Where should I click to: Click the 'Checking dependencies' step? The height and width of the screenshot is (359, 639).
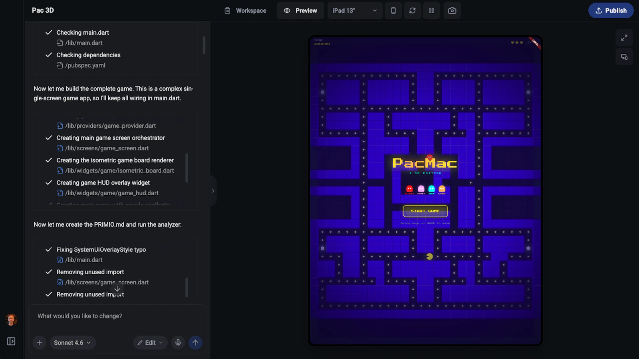tap(88, 55)
